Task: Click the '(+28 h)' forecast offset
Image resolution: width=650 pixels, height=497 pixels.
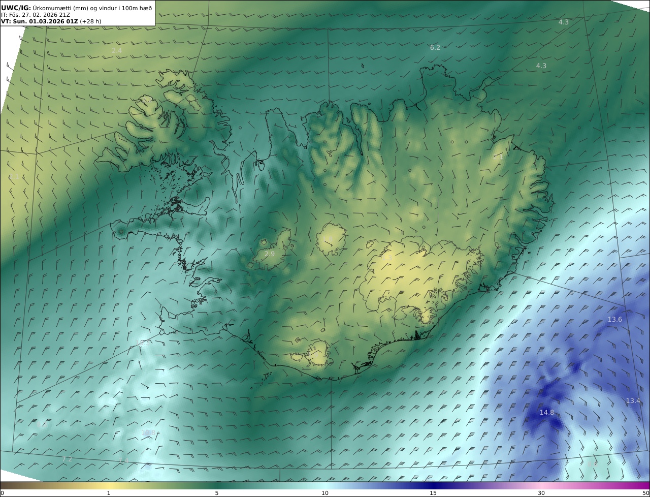Action: point(91,21)
